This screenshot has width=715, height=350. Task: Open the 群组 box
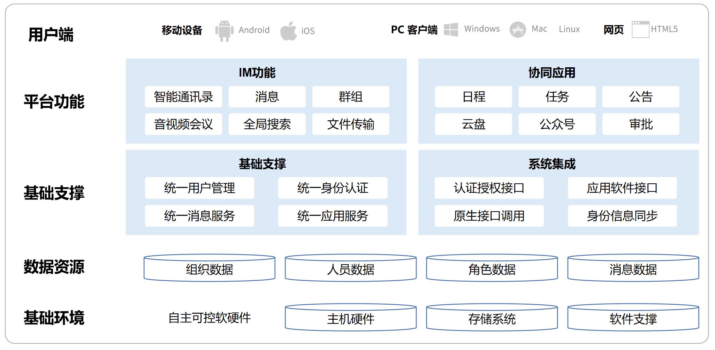(351, 97)
